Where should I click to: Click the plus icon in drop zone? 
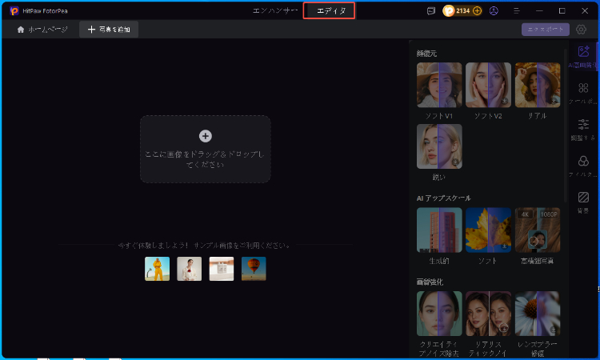[206, 136]
